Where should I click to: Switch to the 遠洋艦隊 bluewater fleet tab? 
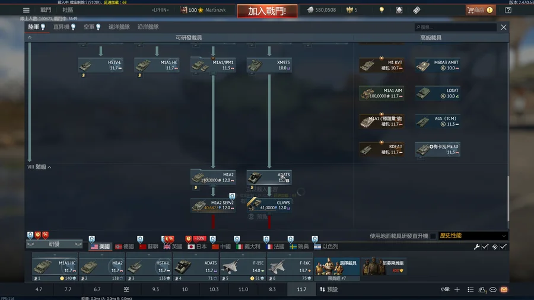point(119,27)
